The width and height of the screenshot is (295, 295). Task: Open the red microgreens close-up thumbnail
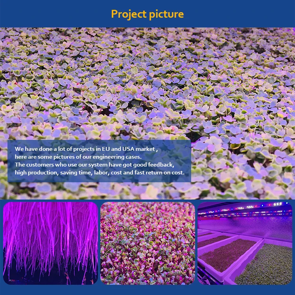tap(147, 243)
